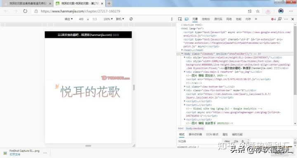Add new style rule plus icon

[x=243, y=141]
